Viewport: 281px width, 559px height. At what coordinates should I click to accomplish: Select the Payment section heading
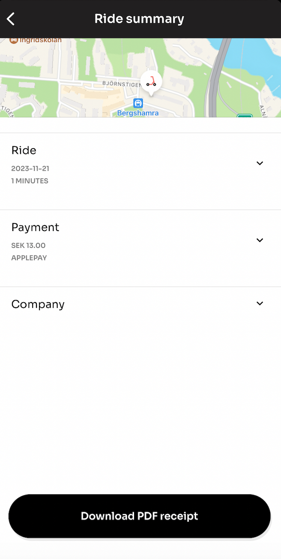pos(35,227)
